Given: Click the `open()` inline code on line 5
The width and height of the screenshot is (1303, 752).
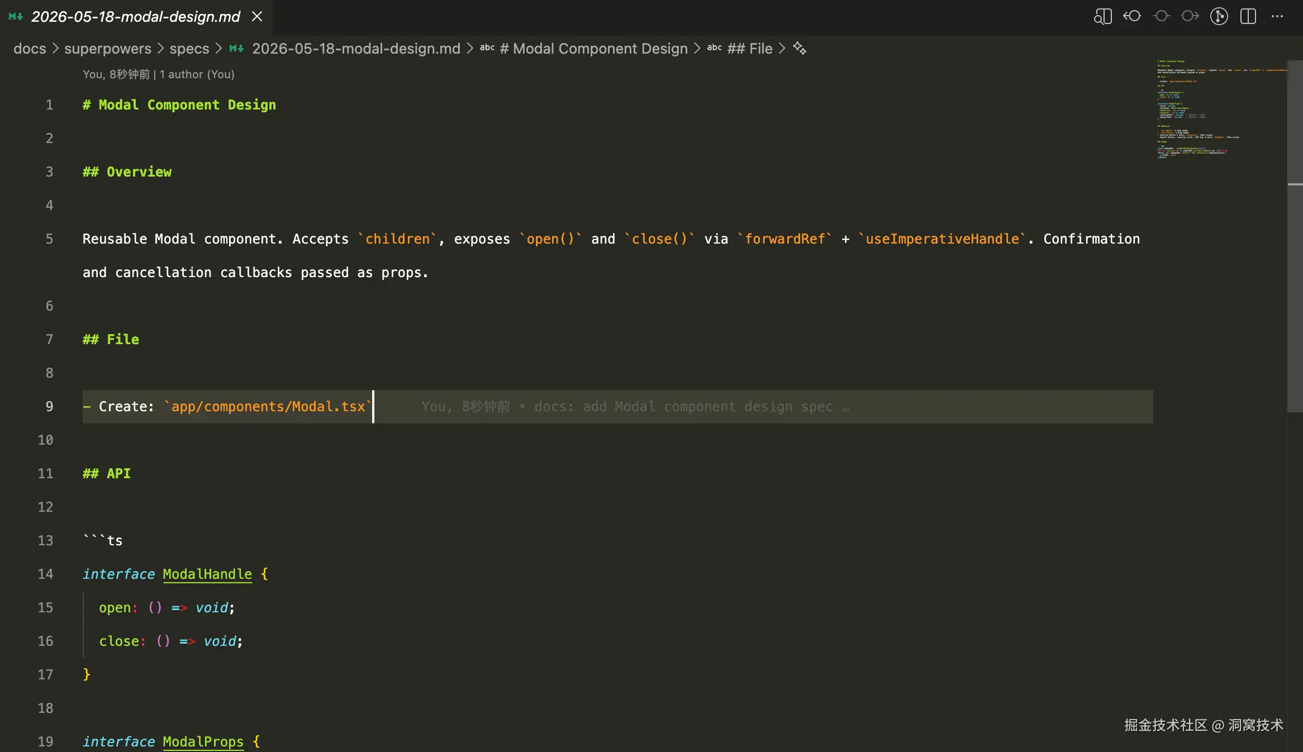Looking at the screenshot, I should [550, 239].
